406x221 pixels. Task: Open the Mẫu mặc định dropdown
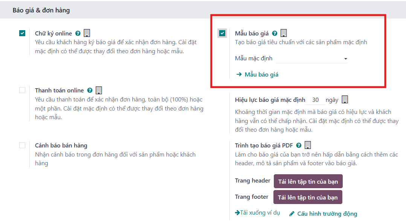pyautogui.click(x=311, y=58)
